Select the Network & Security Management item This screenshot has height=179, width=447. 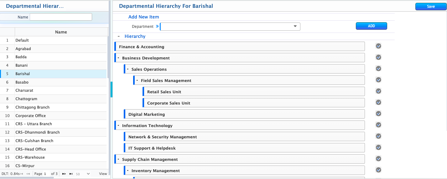(244, 136)
